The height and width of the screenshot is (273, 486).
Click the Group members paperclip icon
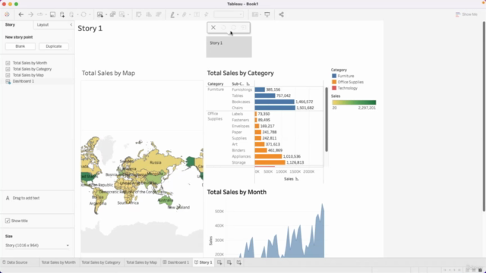tap(185, 14)
